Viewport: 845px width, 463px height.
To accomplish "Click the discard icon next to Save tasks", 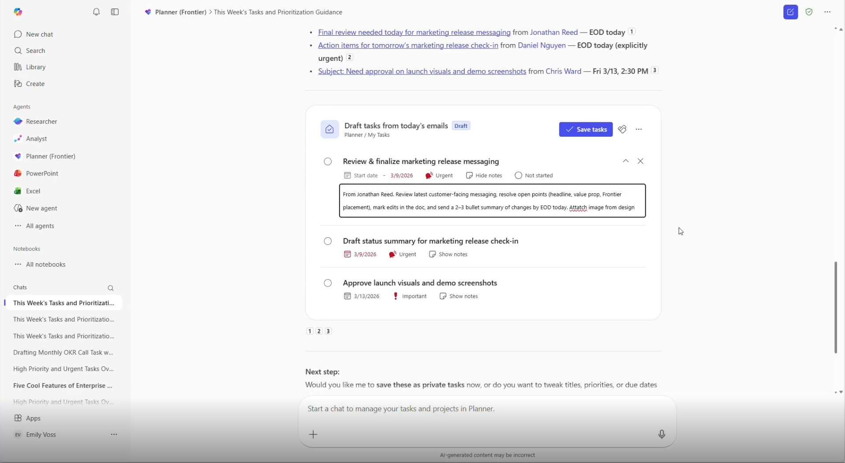I will click(622, 130).
